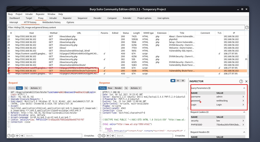Toggle \n non-printable characters in Response pane
Image resolution: width=260 pixels, height=142 pixels.
(x=126, y=88)
